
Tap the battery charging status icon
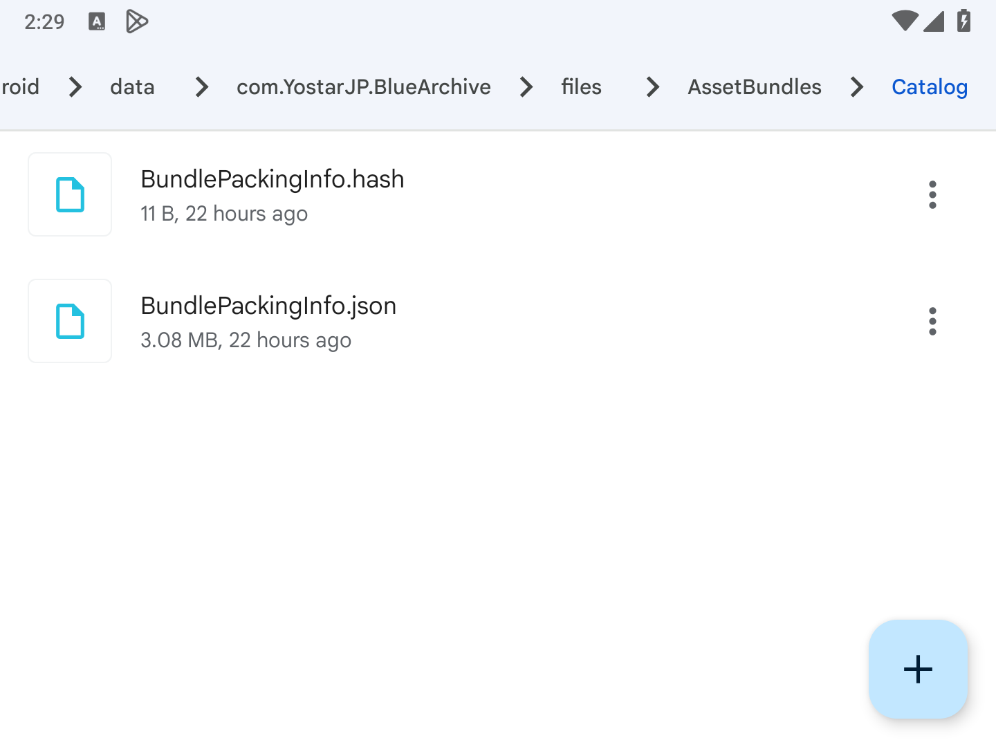(x=963, y=21)
